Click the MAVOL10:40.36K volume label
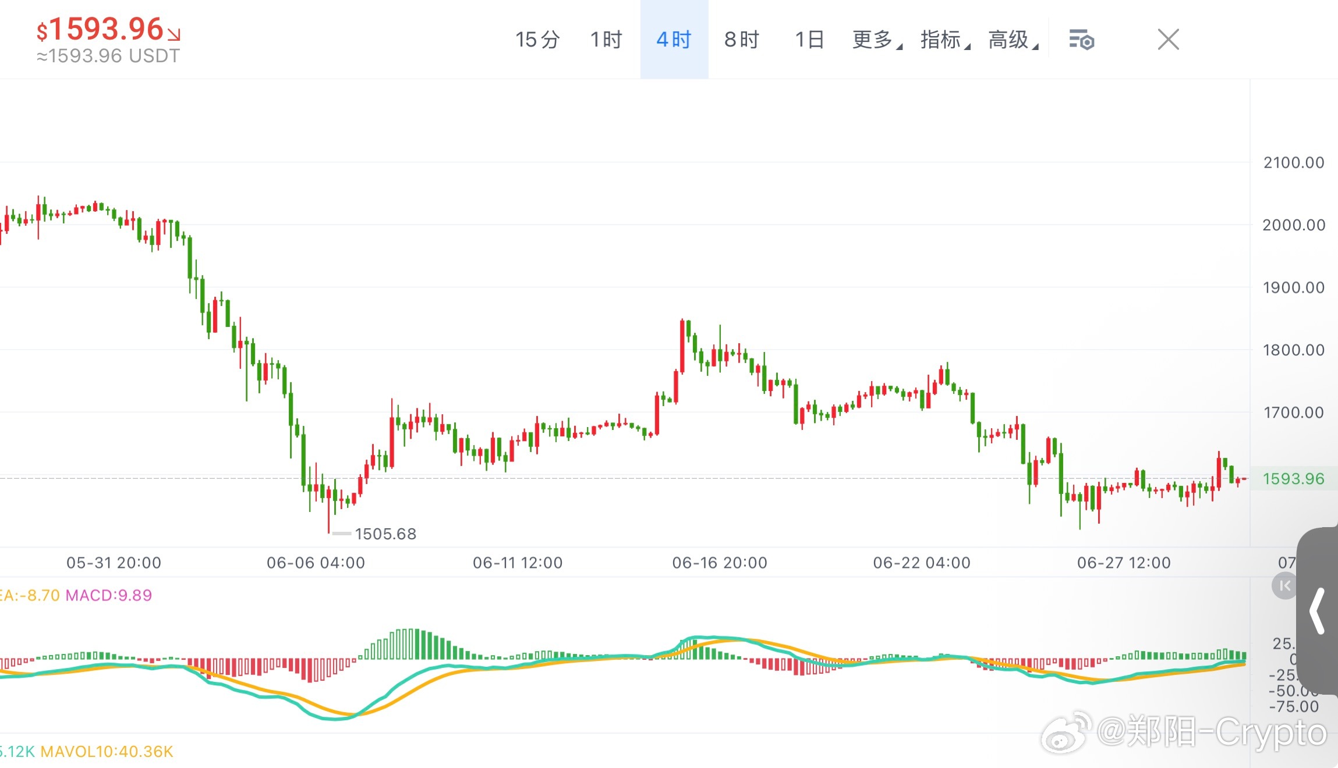The image size is (1338, 768). [107, 751]
